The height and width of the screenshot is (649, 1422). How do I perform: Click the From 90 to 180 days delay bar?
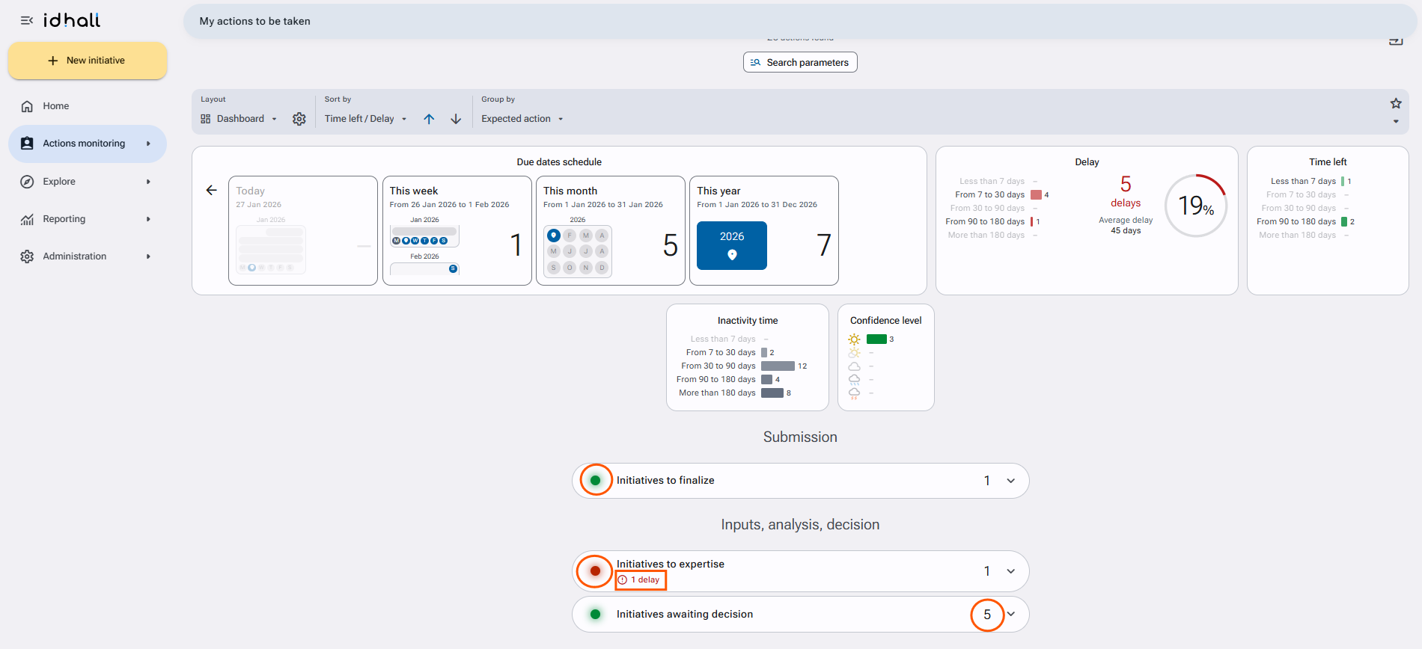pyautogui.click(x=1032, y=222)
